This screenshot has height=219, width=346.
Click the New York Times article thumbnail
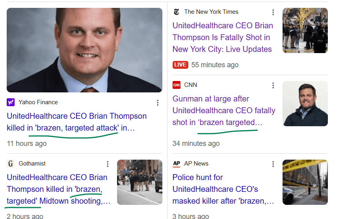[x=305, y=30]
